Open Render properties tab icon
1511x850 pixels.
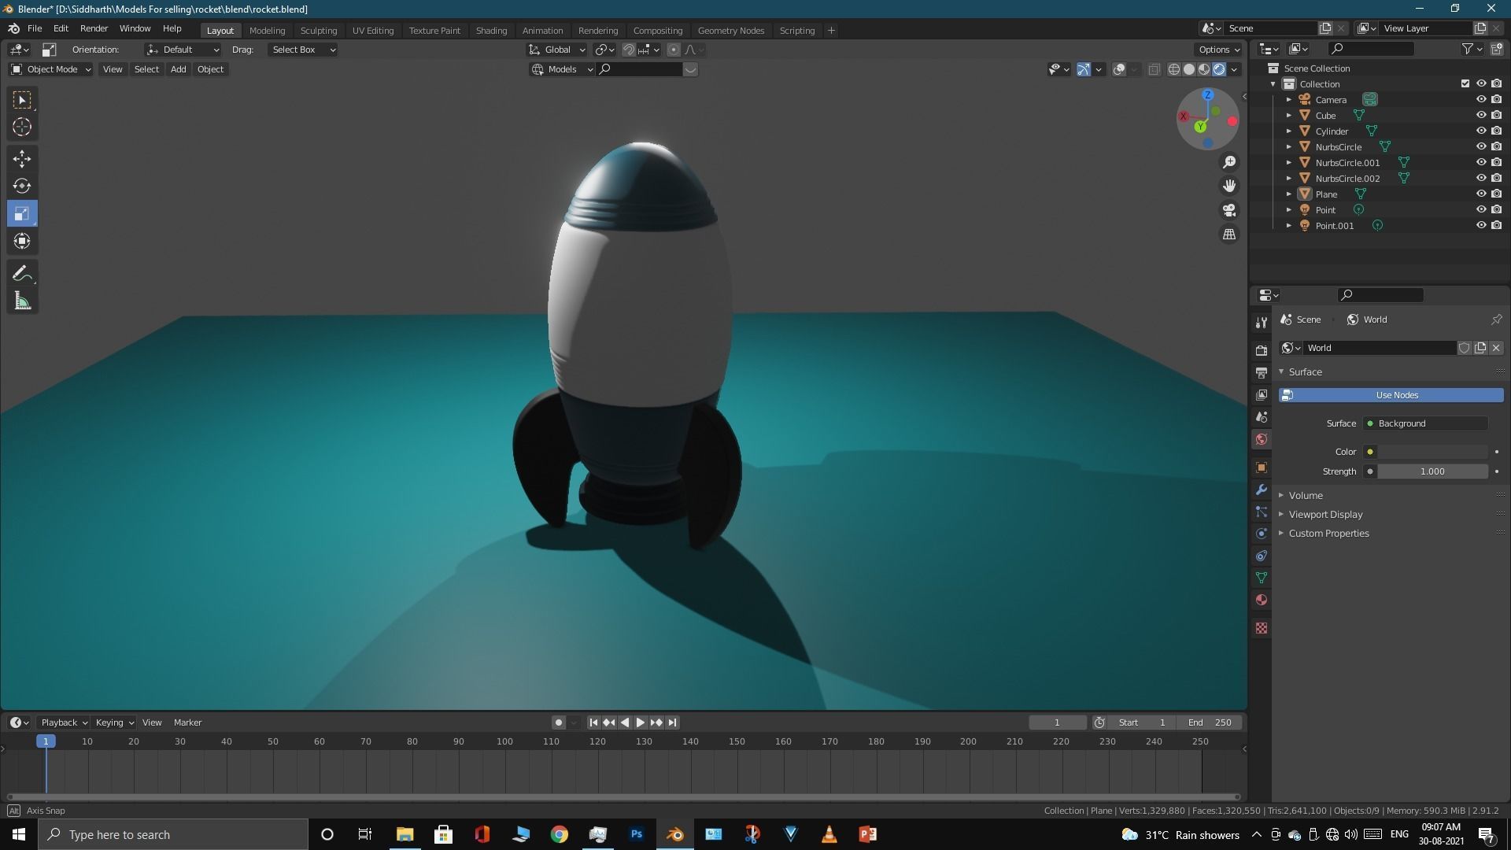tap(1262, 350)
